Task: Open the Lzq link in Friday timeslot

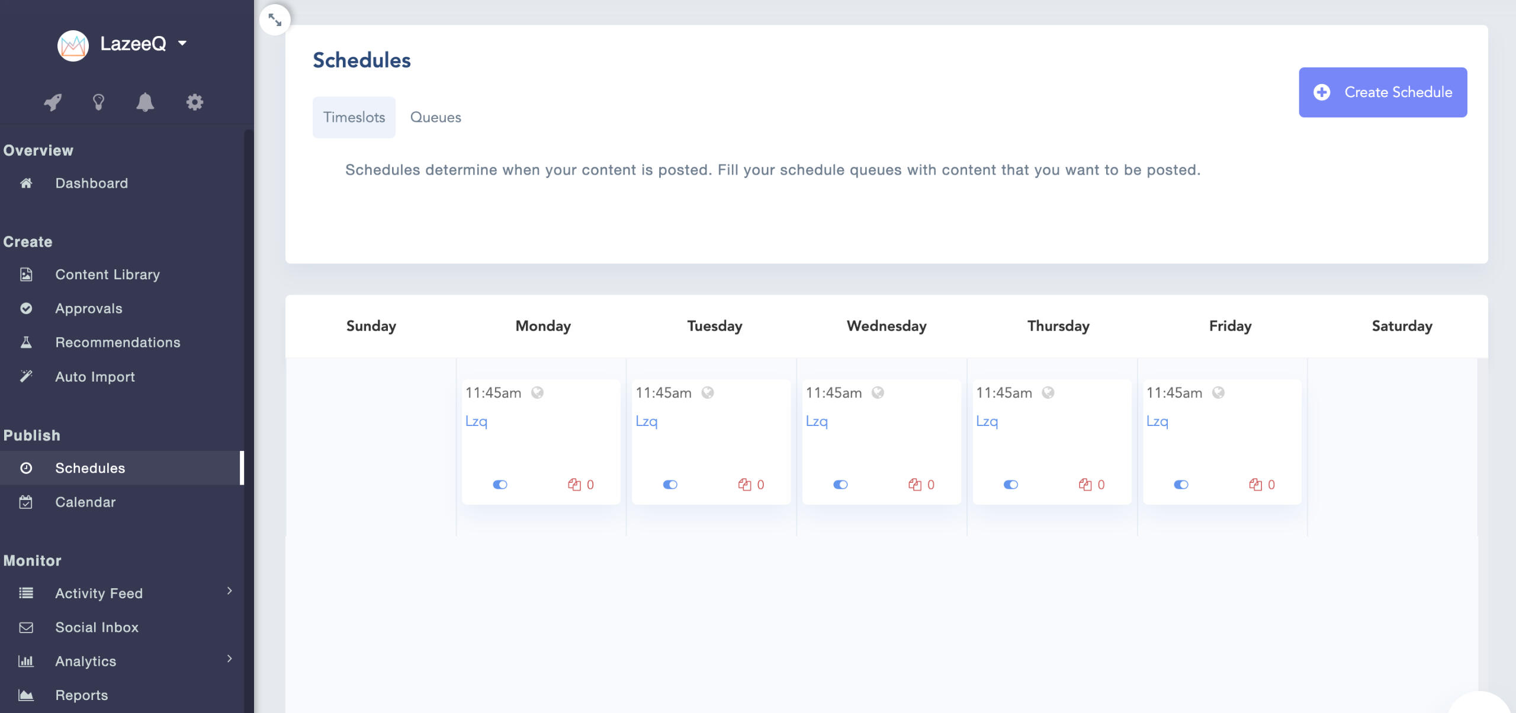Action: (x=1157, y=421)
